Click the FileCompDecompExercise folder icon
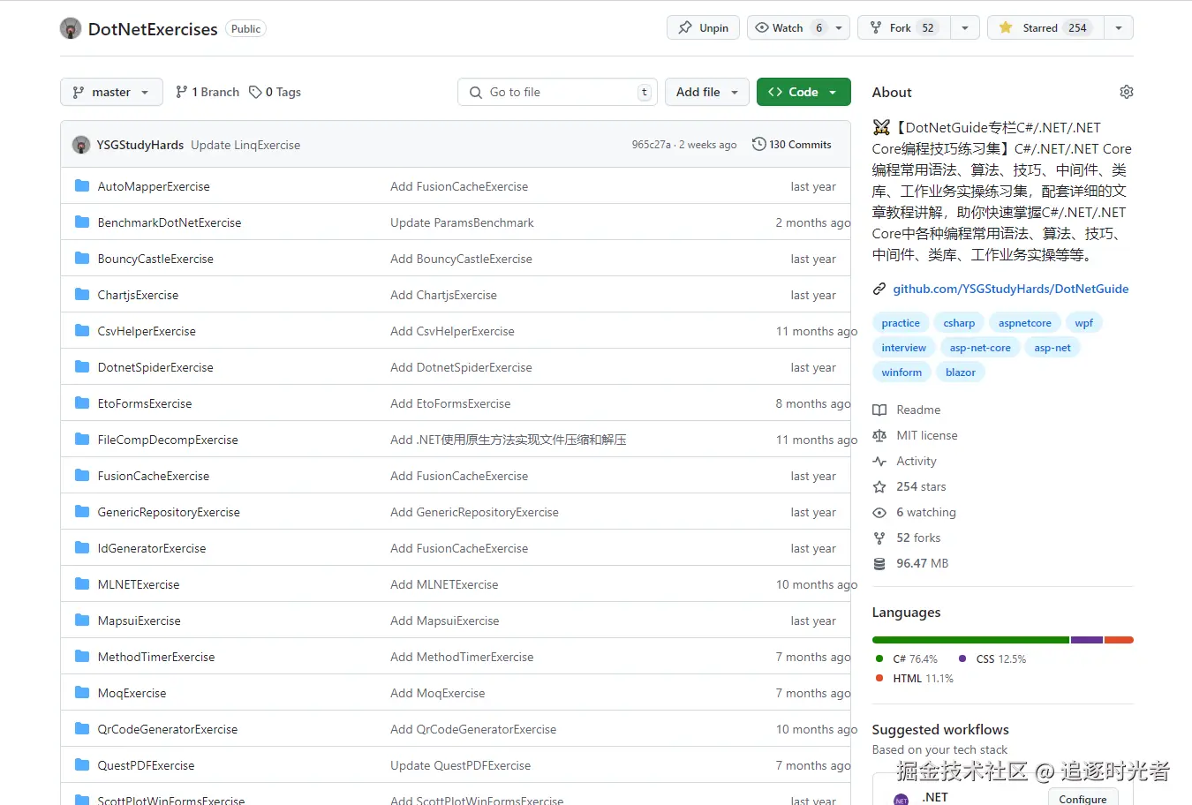1192x805 pixels. (82, 439)
